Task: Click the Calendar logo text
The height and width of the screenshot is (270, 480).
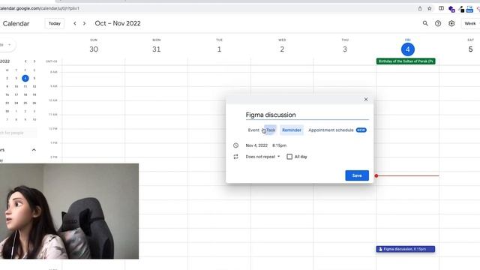Action: pyautogui.click(x=16, y=23)
